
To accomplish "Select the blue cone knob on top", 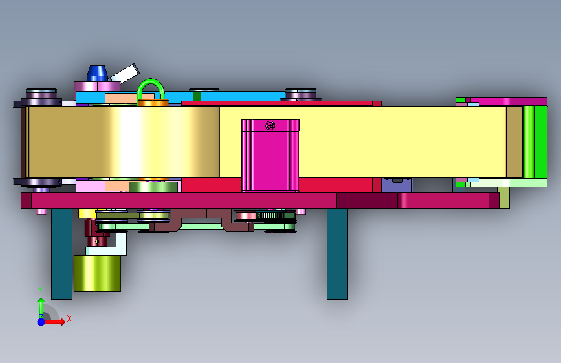I will point(97,73).
